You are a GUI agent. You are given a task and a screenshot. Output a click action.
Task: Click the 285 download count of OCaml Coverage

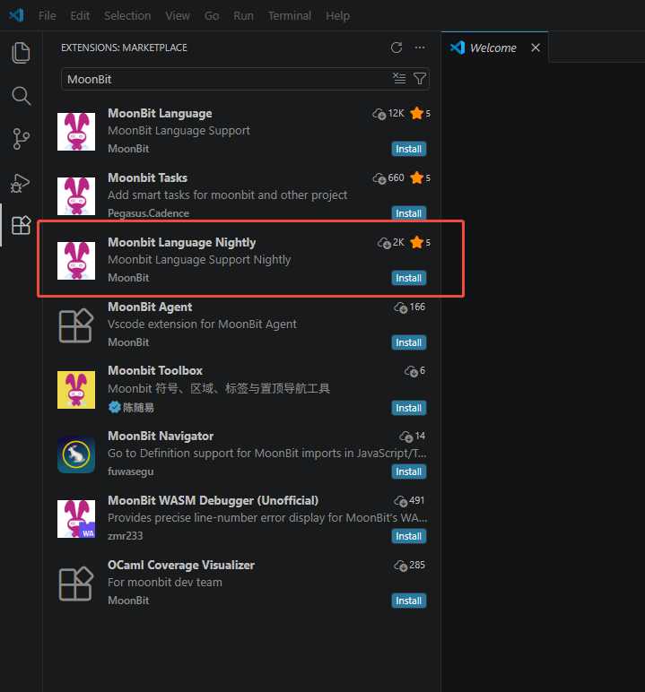[416, 565]
